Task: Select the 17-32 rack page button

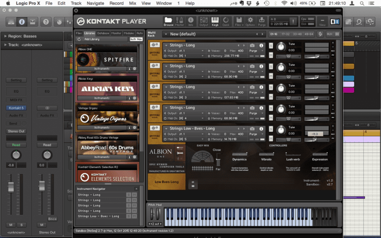Action: pyautogui.click(x=285, y=34)
